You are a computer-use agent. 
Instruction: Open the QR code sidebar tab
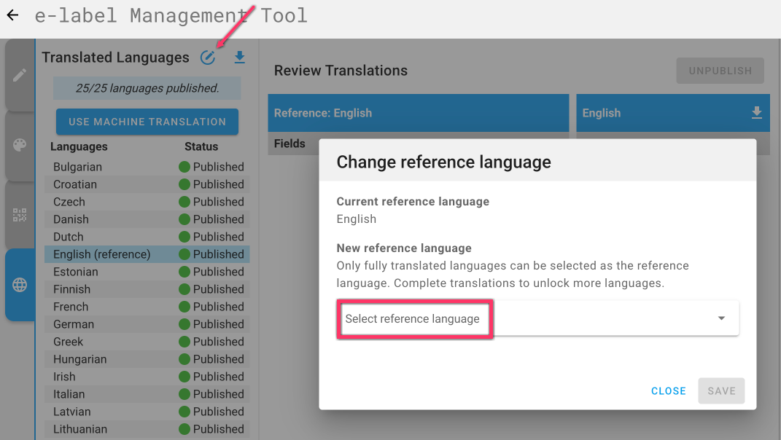(x=20, y=215)
